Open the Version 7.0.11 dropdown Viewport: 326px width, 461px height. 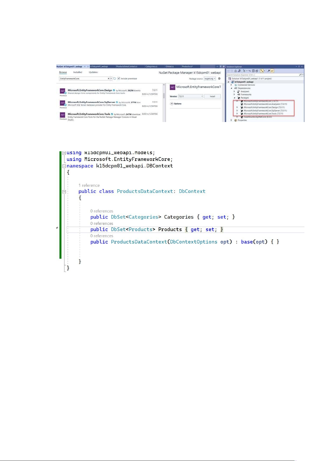pyautogui.click(x=202, y=96)
